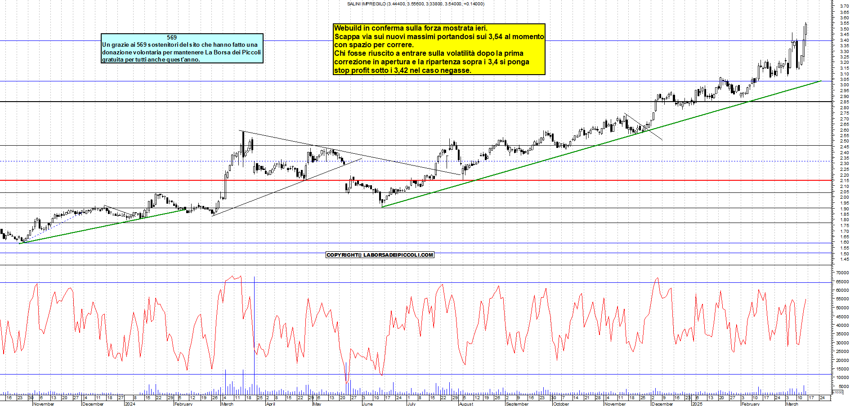Click the April month label
Viewport: 850px width, 406px height.
click(270, 404)
